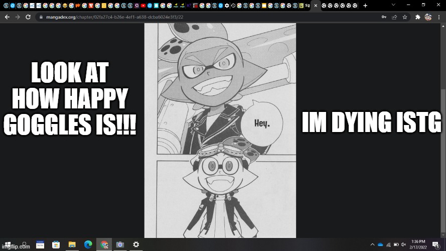446x251 pixels.
Task: Launch Microsoft Edge from the taskbar
Action: 88,244
